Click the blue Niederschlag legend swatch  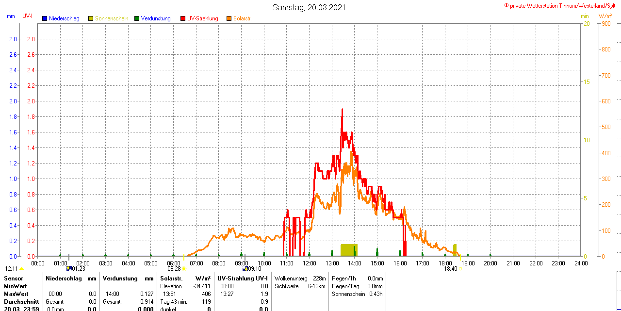45,18
